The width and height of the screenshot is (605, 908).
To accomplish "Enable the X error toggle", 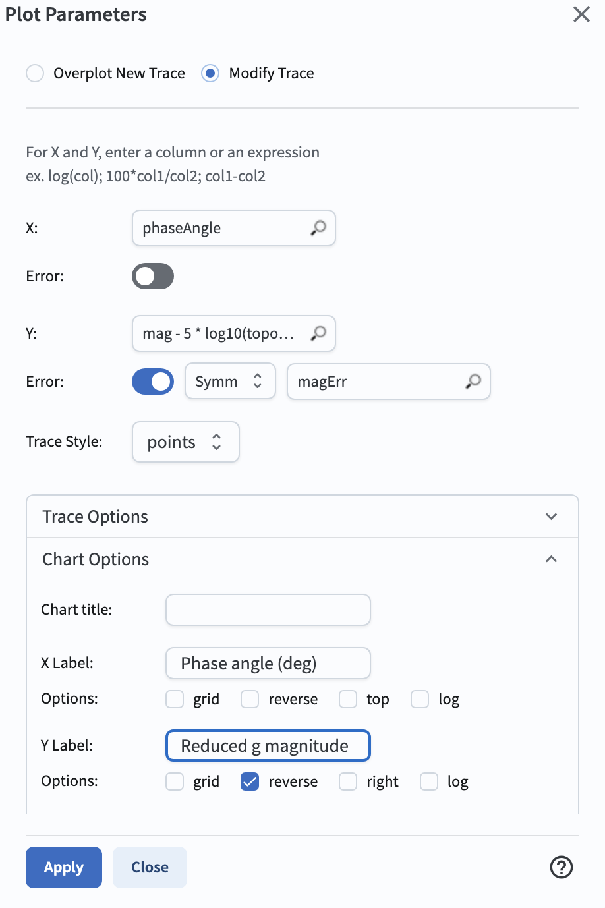I will coord(153,276).
